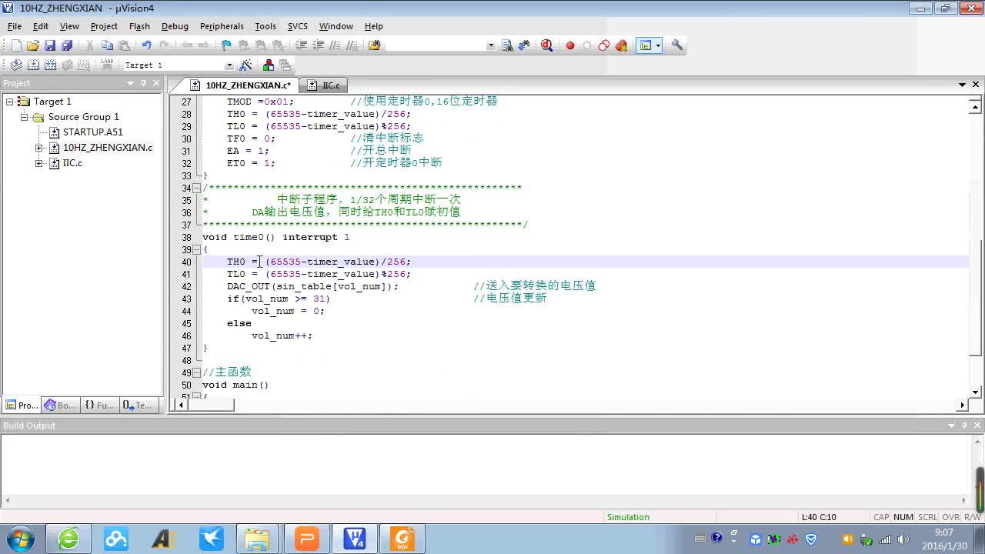Collapse the Target 1 tree node
985x554 pixels.
(10, 102)
